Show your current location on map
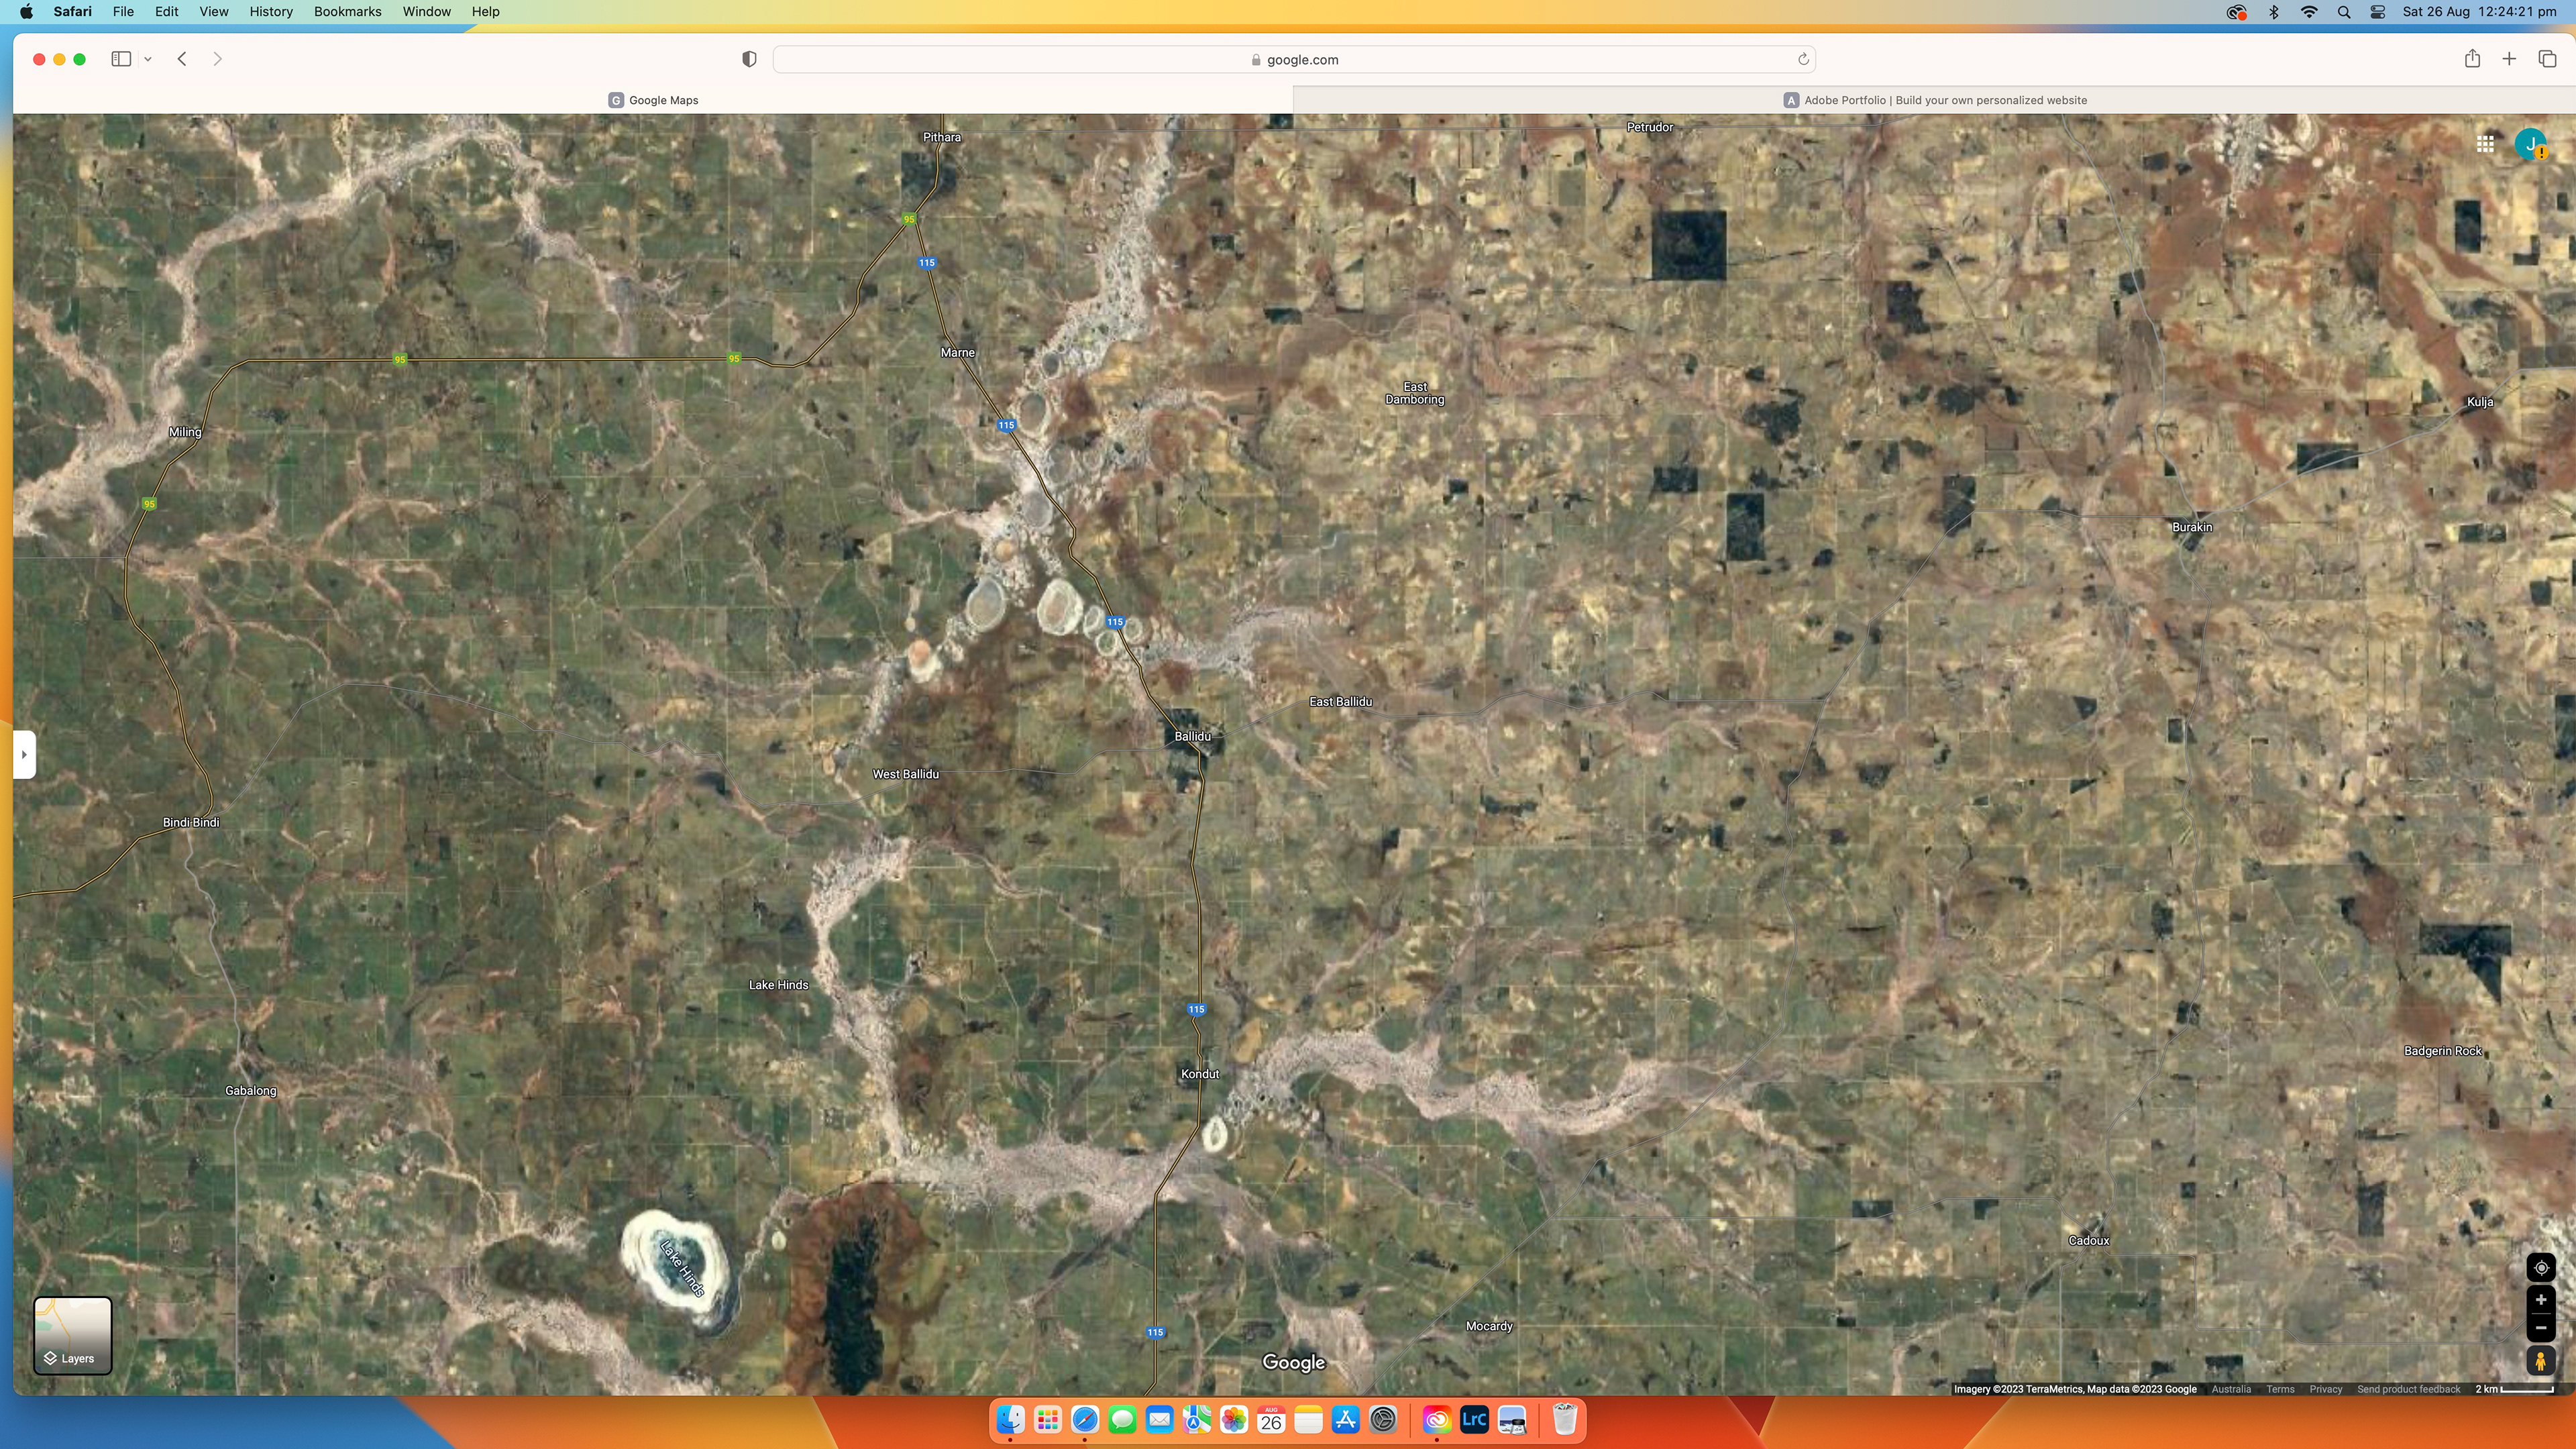2576x1449 pixels. [x=2540, y=1268]
